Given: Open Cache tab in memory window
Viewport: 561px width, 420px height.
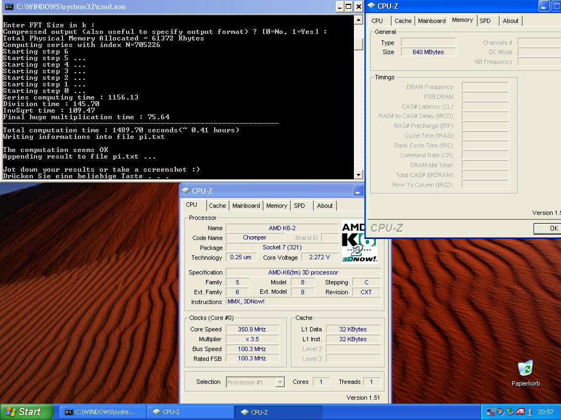Looking at the screenshot, I should click(x=403, y=21).
